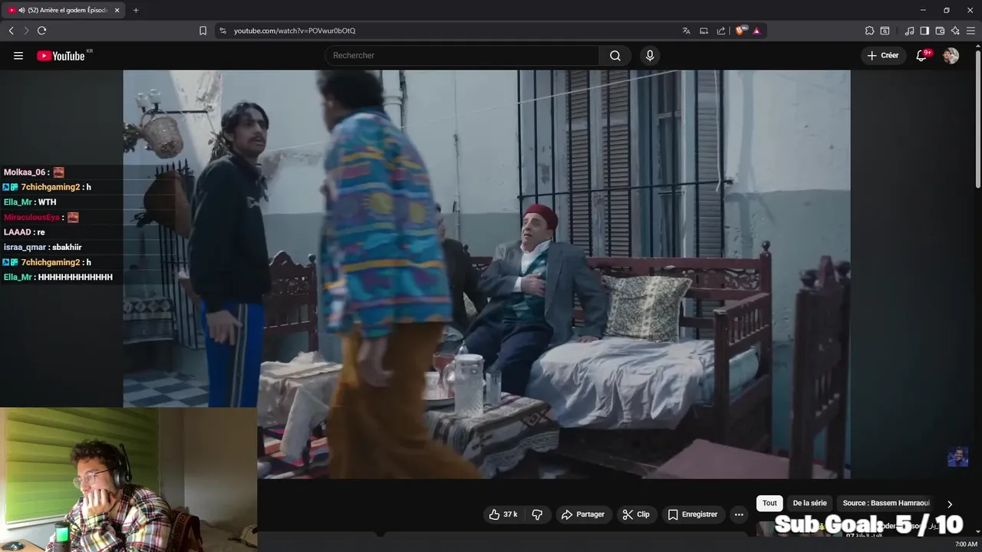Click the 7:00 AM clock
This screenshot has height=552, width=982.
966,544
